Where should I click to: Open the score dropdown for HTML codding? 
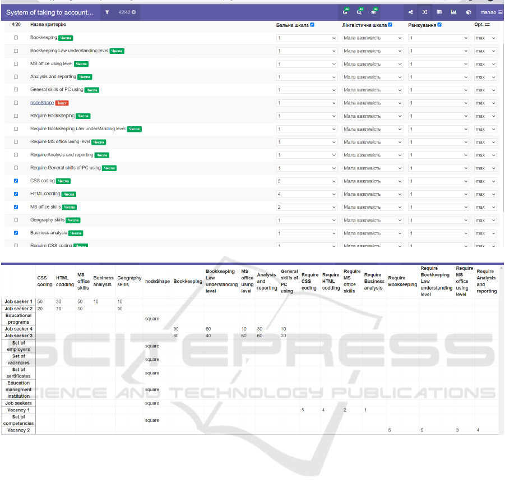tap(307, 194)
